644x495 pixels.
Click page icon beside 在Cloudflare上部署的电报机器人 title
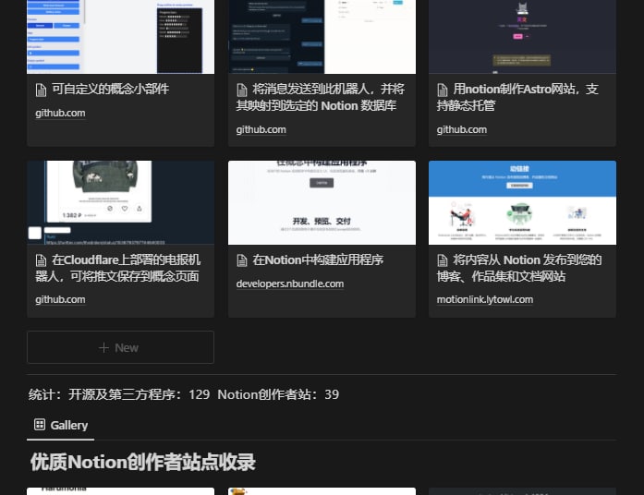tap(41, 260)
